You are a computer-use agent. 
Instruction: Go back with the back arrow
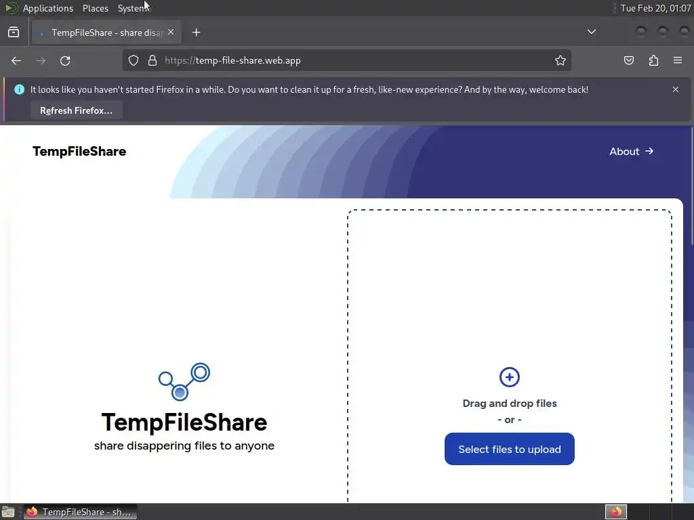pos(16,60)
